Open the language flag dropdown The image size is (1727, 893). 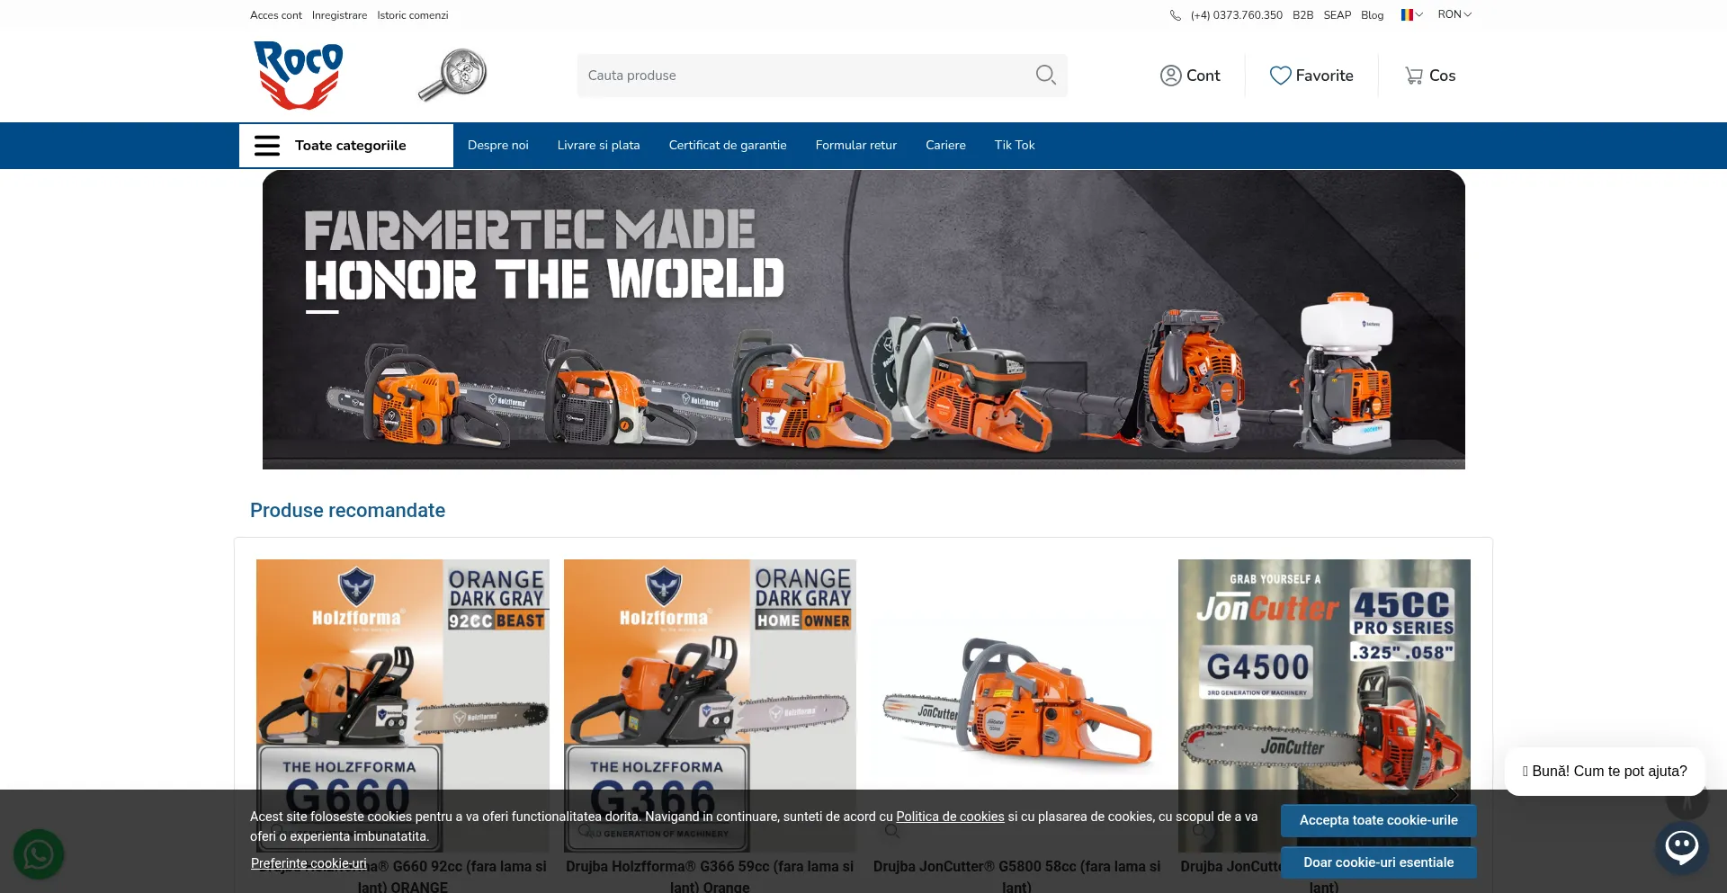1411,15
